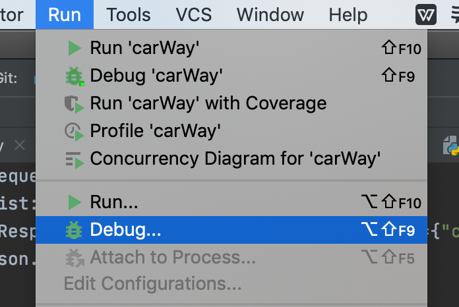The width and height of the screenshot is (459, 307).
Task: Open the Help menu
Action: point(348,14)
